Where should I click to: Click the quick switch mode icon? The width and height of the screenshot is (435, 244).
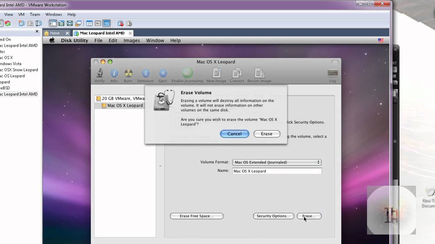(x=62, y=23)
